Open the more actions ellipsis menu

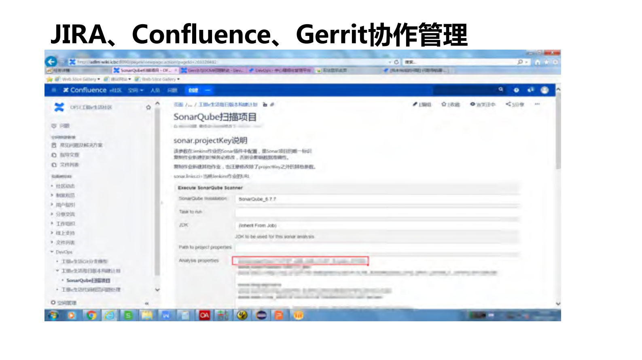[537, 104]
